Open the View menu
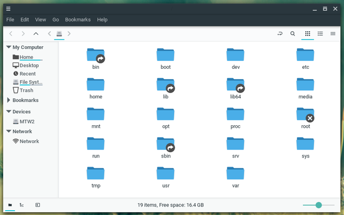The width and height of the screenshot is (344, 215). (x=40, y=19)
